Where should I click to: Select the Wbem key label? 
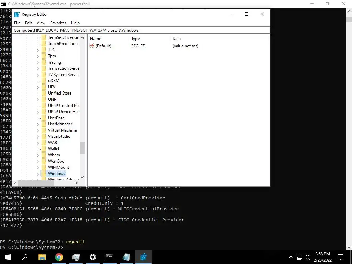coord(54,155)
